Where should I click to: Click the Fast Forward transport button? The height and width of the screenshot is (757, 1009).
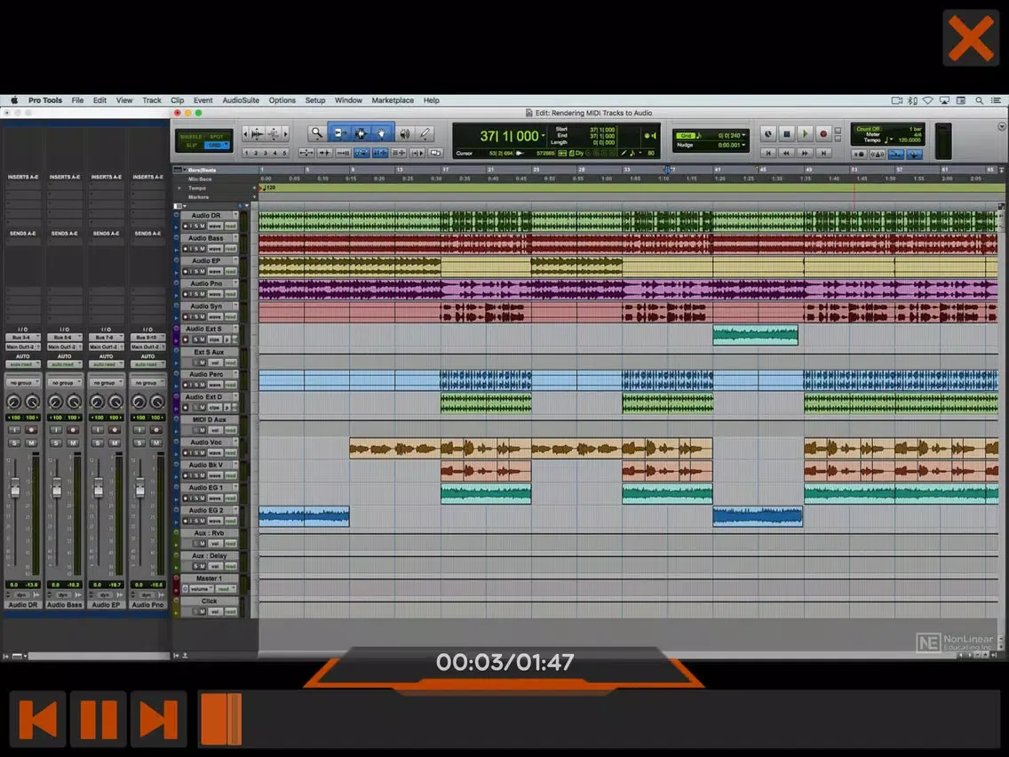coord(805,153)
